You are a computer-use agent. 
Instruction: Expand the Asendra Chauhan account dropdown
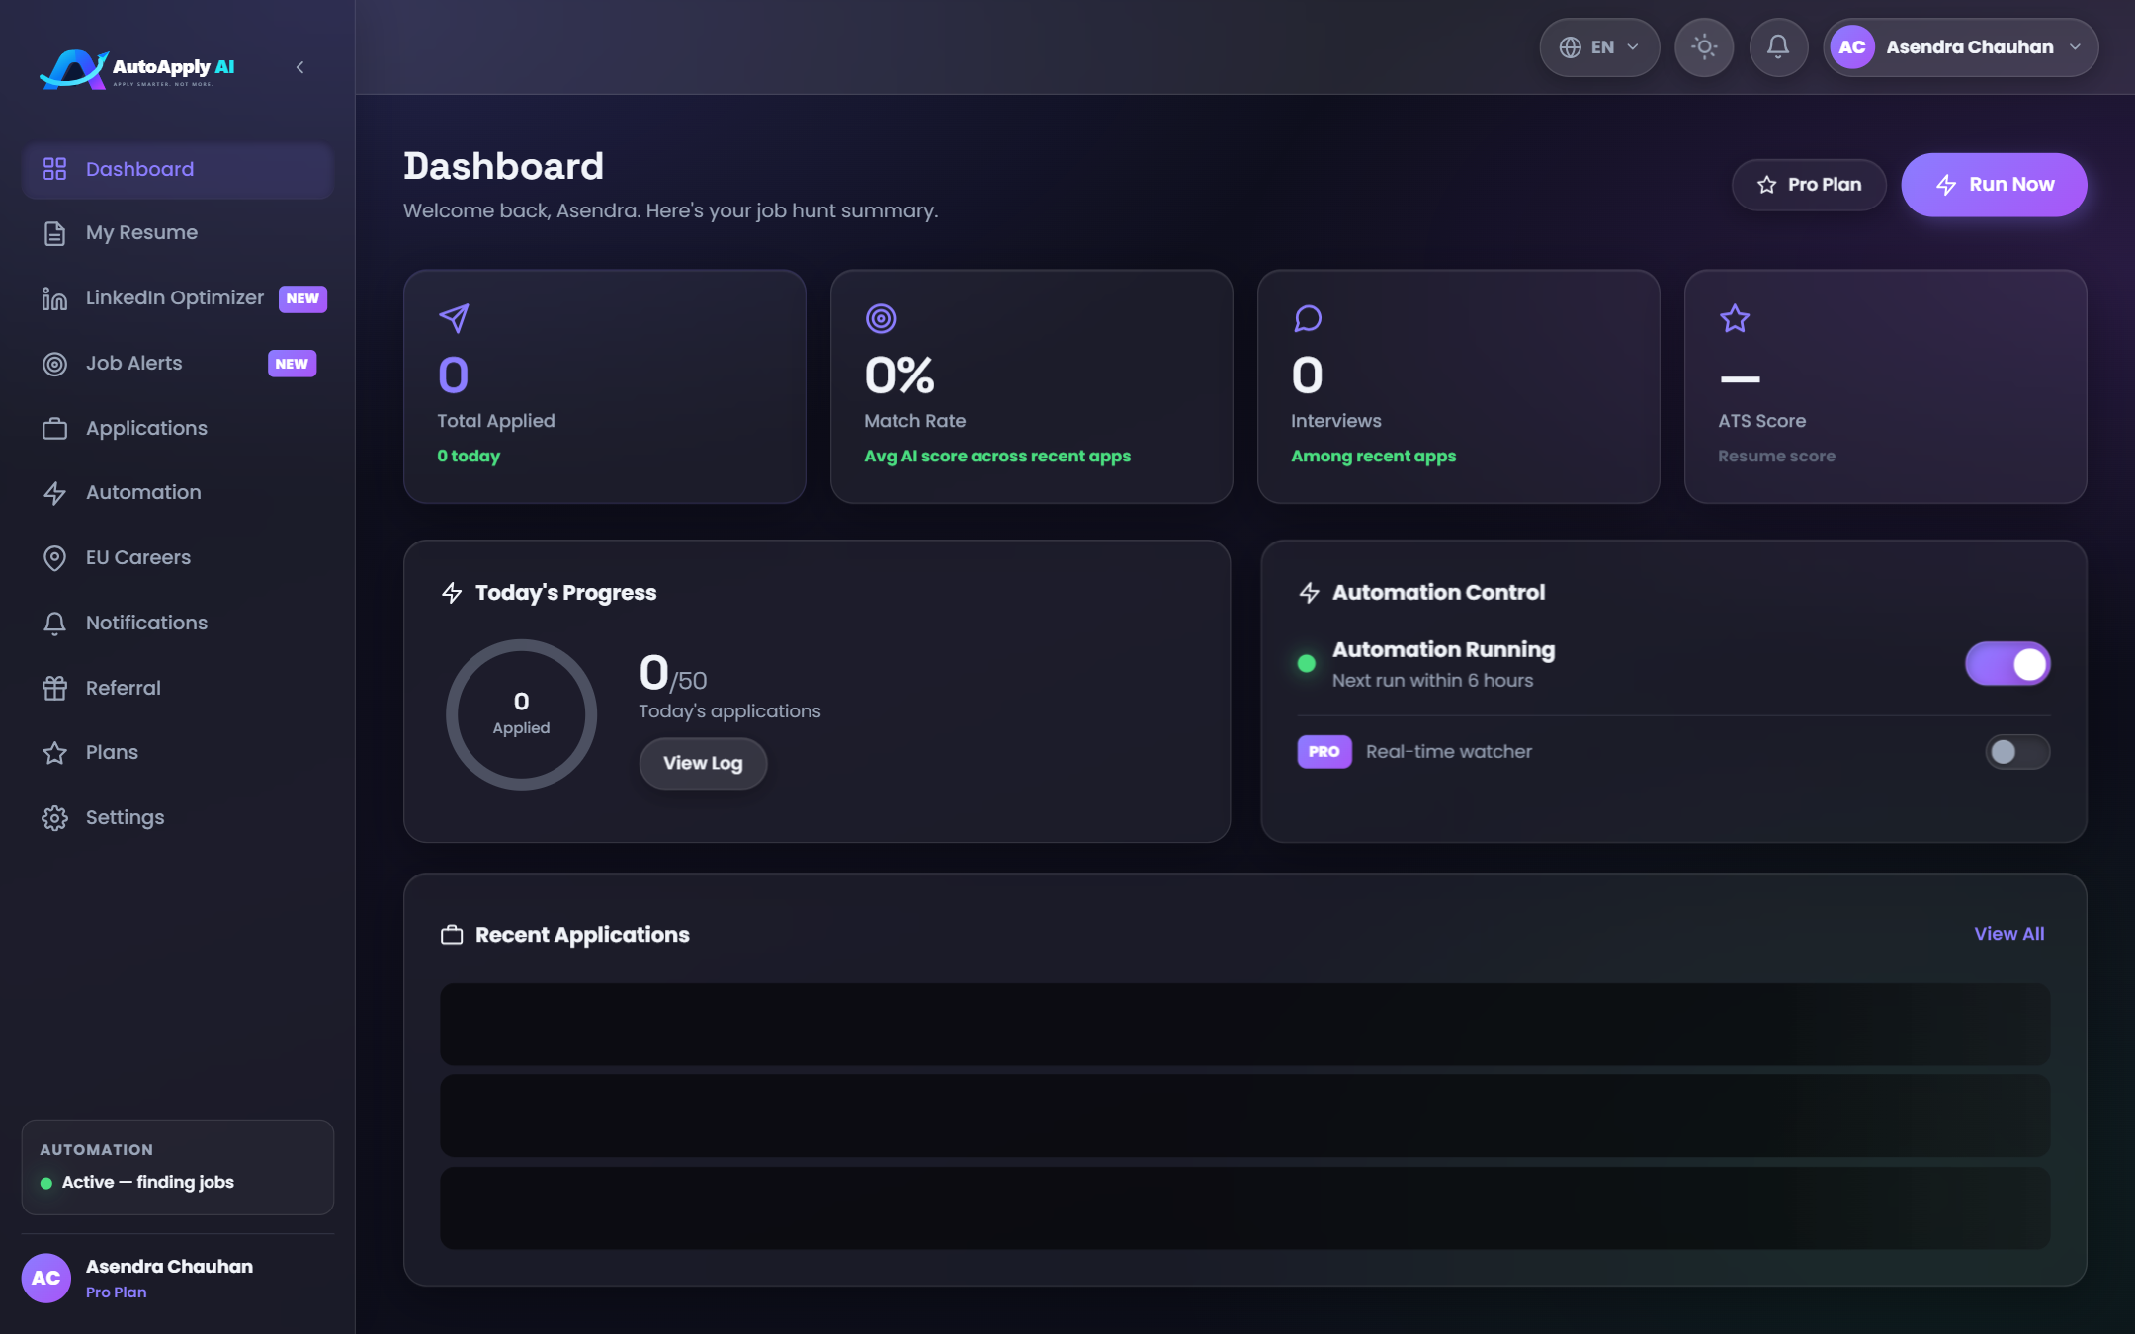point(1961,47)
